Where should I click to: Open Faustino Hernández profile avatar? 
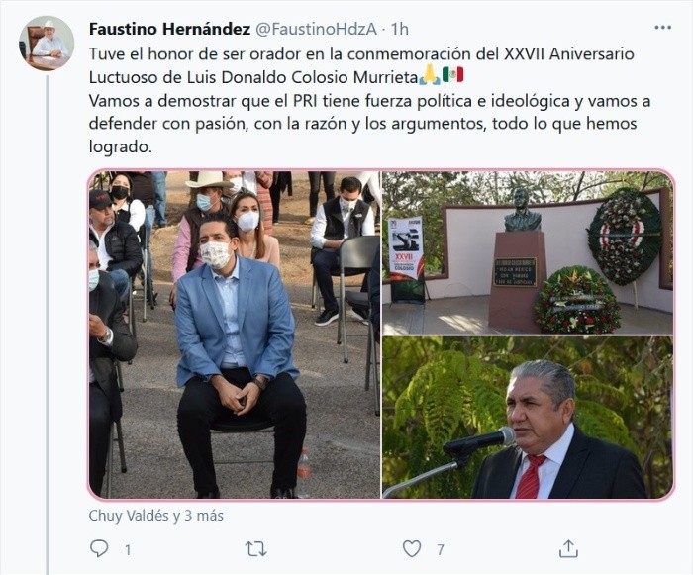[x=47, y=44]
